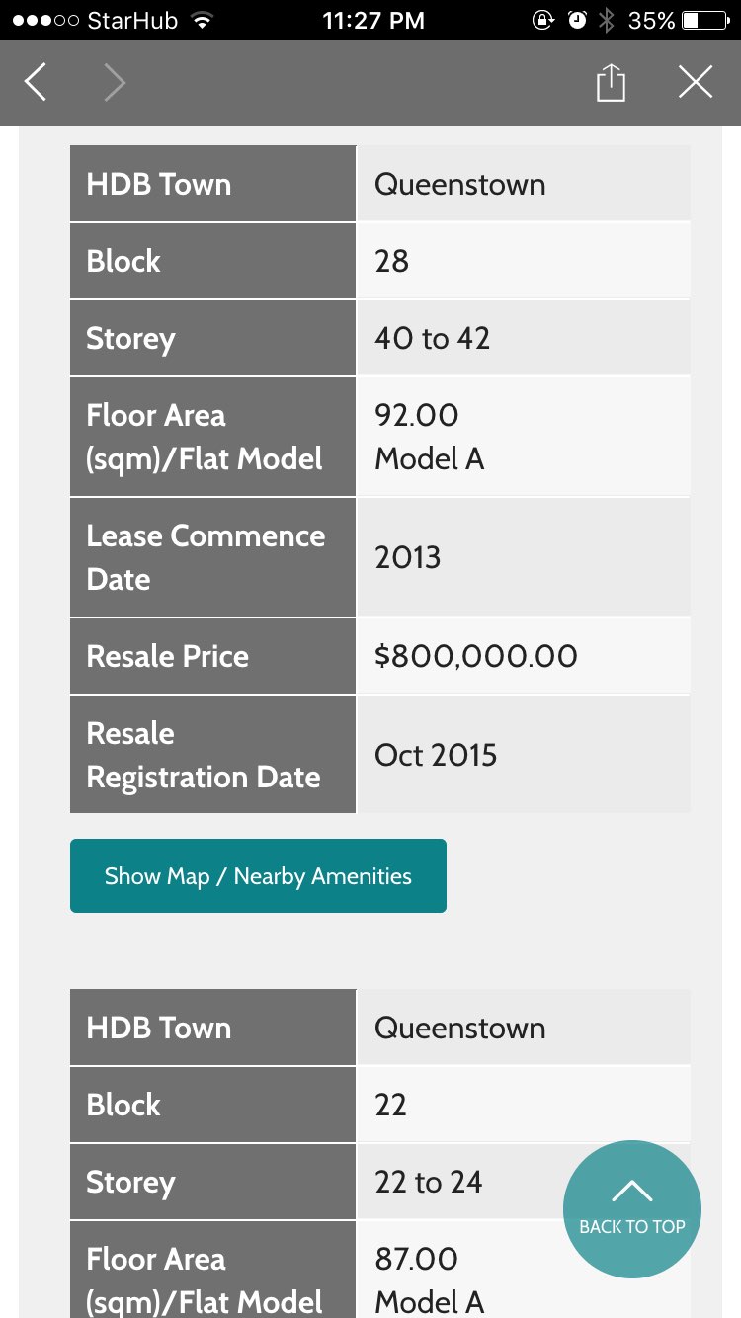The image size is (741, 1318).
Task: Tap the forward arrow in browser bar
Action: [x=115, y=83]
